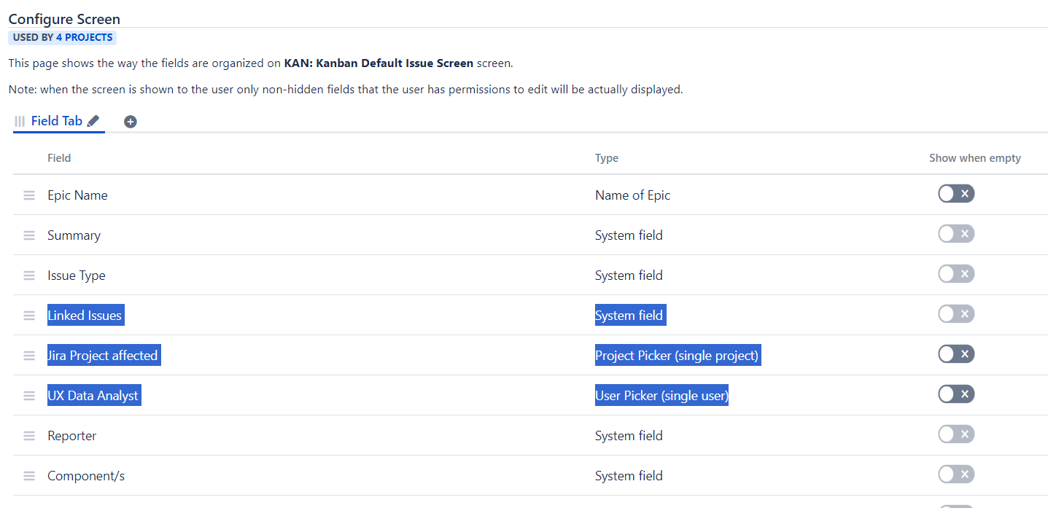Image resolution: width=1048 pixels, height=508 pixels.
Task: Click the UX Data Analyst drag handle
Action: pyautogui.click(x=29, y=396)
